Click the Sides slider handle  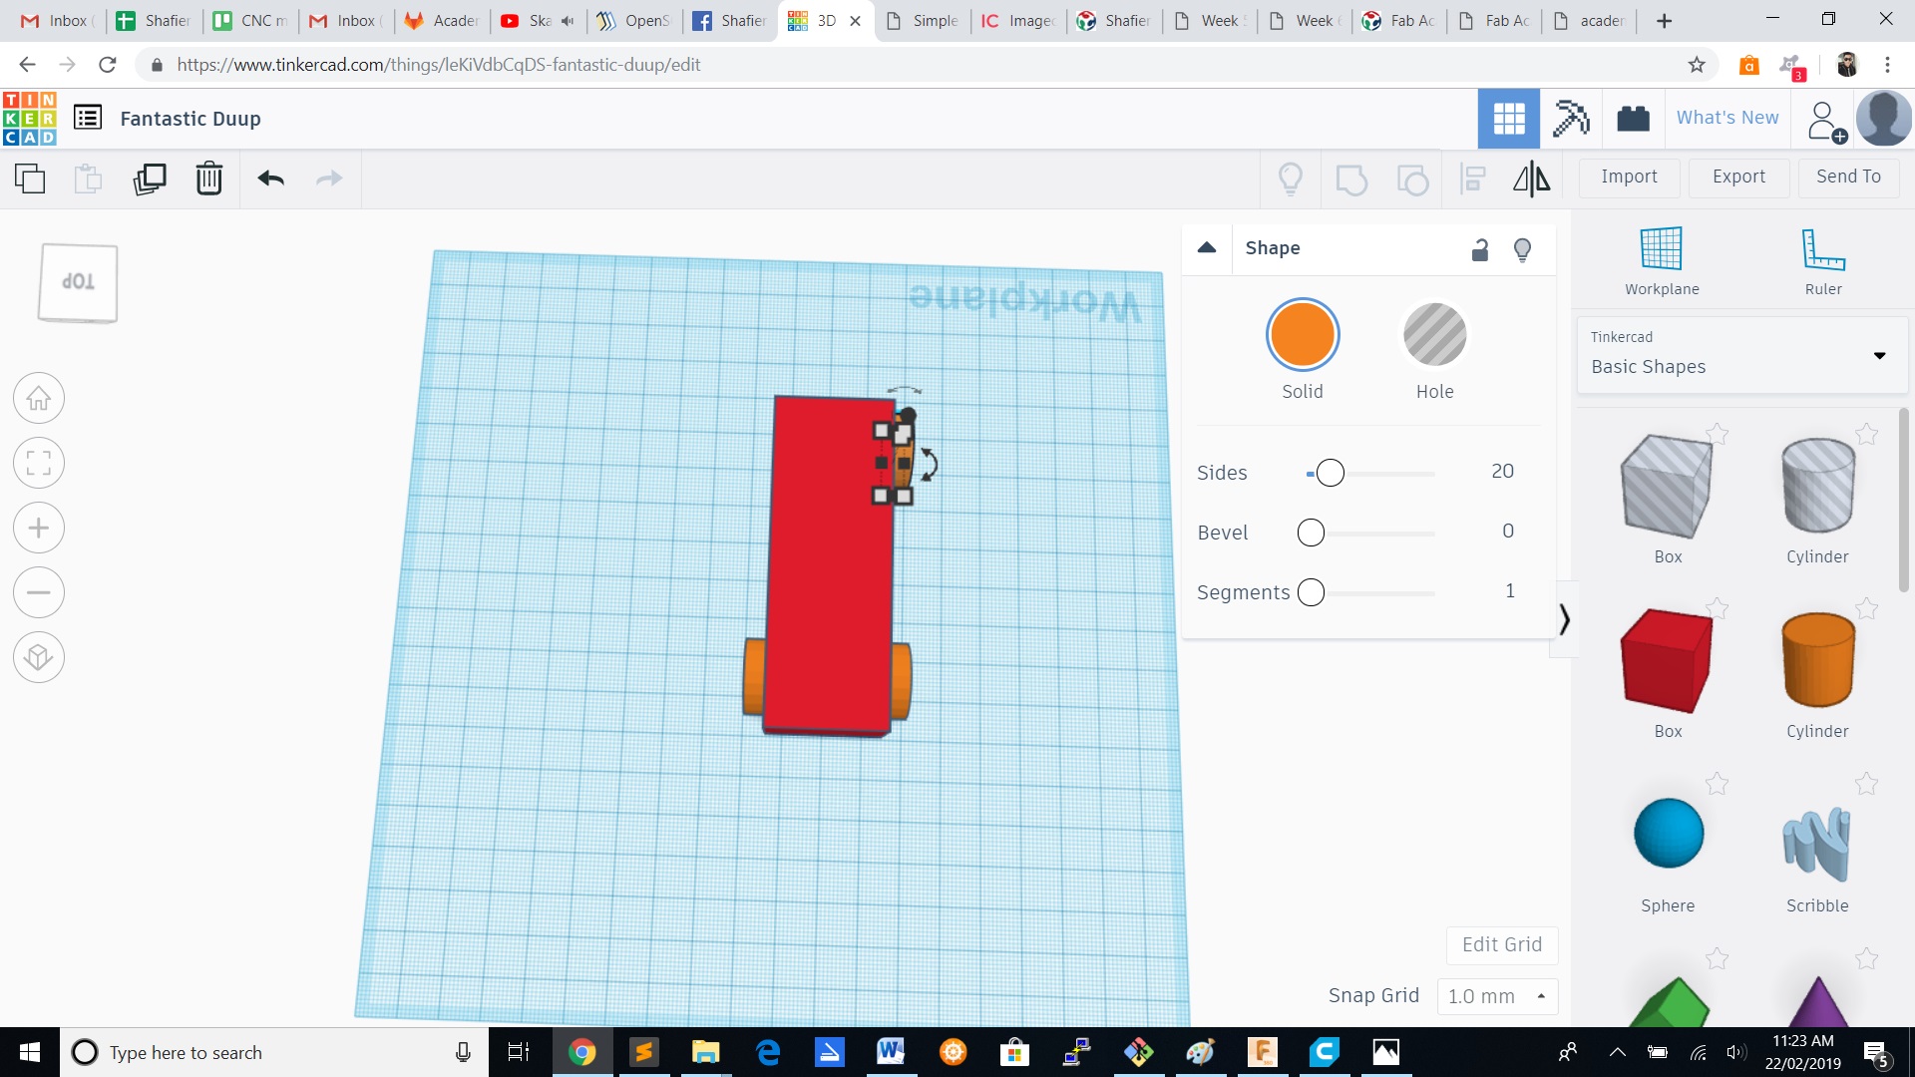1330,473
